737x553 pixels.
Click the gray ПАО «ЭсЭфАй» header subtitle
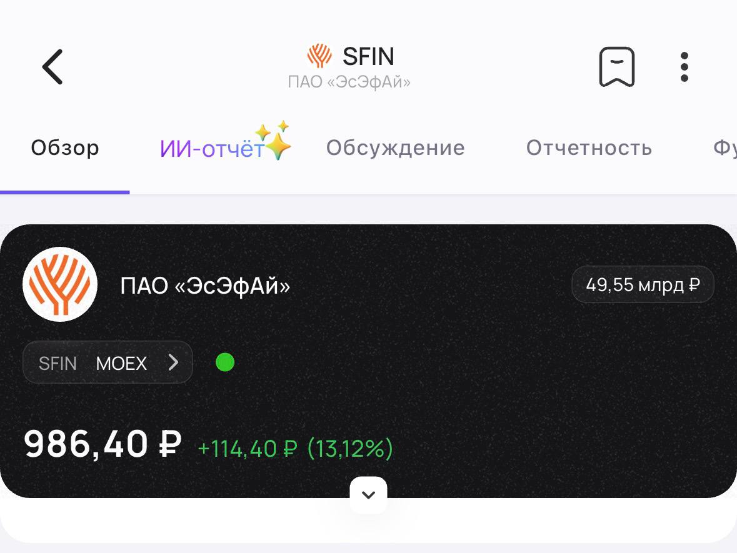click(x=349, y=82)
